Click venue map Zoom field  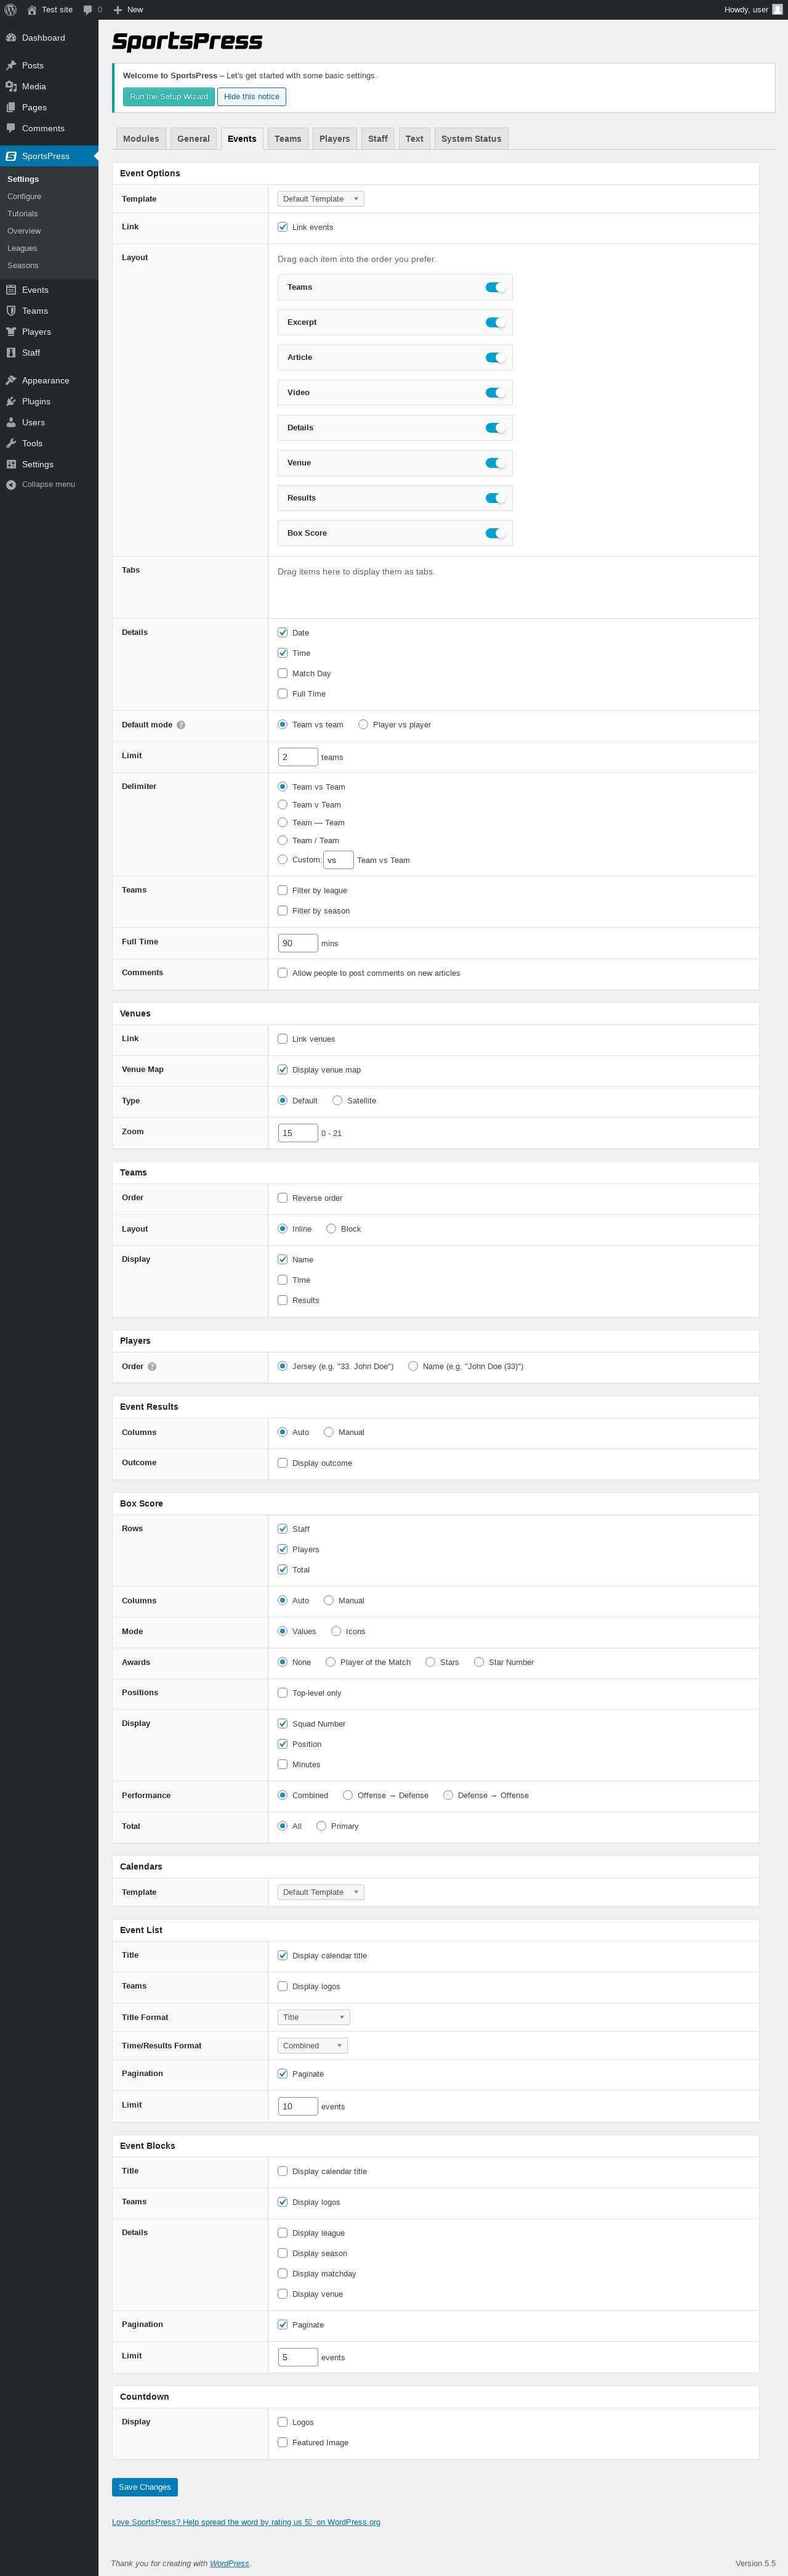coord(297,1133)
